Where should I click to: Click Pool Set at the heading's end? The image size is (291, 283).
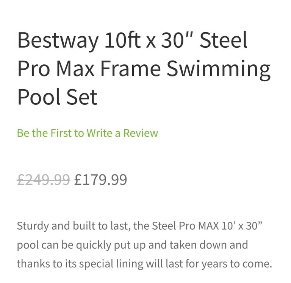coord(57,96)
